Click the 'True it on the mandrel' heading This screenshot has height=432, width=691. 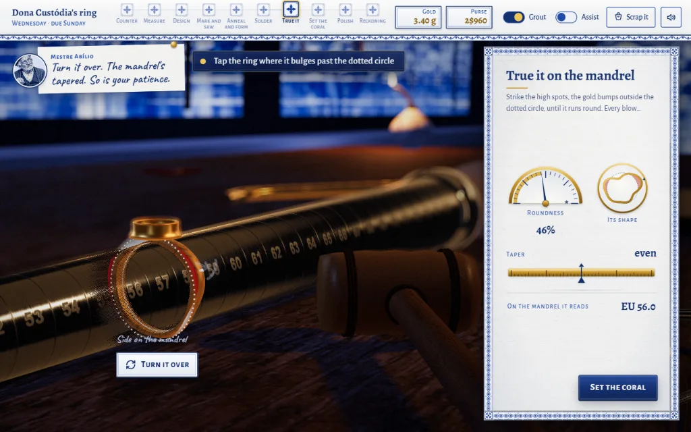click(570, 76)
